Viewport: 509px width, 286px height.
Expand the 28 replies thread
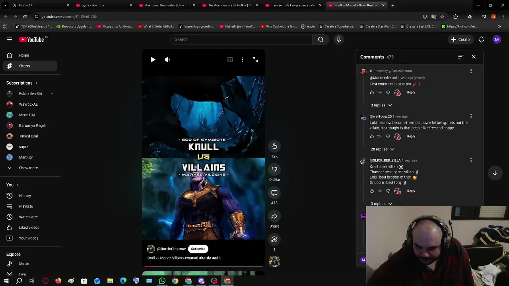[383, 149]
